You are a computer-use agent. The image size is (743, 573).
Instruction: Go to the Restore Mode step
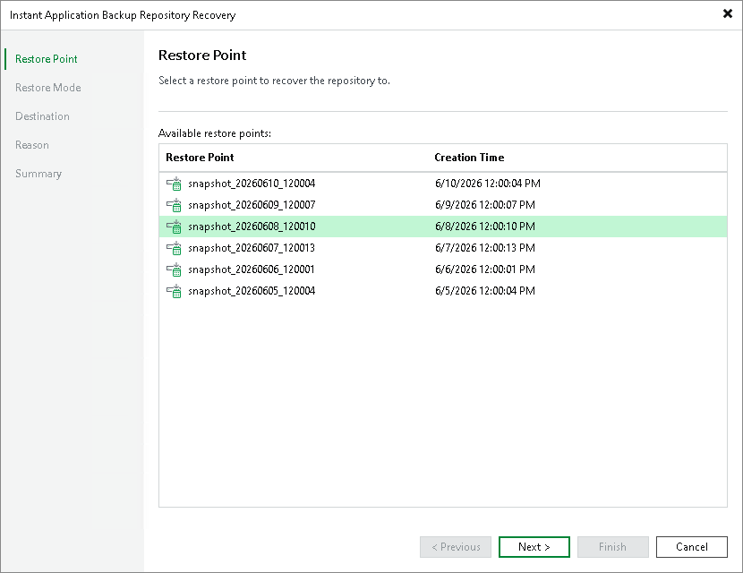(47, 88)
